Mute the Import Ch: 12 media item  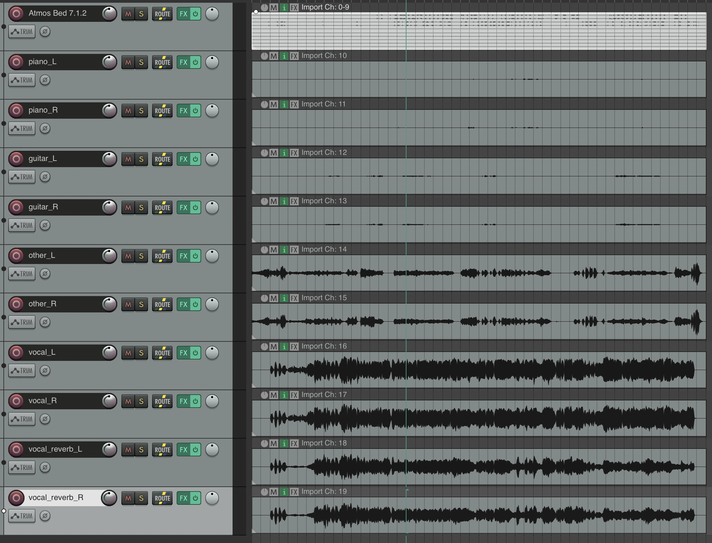pos(273,153)
